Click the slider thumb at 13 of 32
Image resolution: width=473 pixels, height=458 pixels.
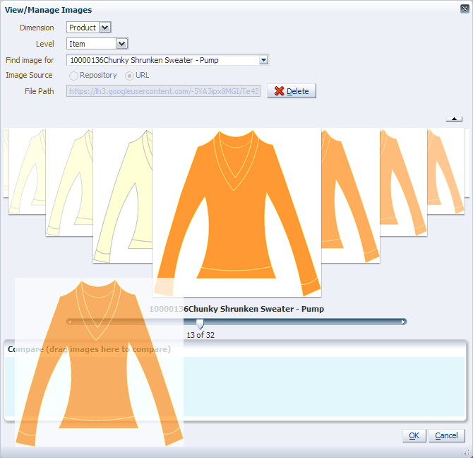point(200,324)
